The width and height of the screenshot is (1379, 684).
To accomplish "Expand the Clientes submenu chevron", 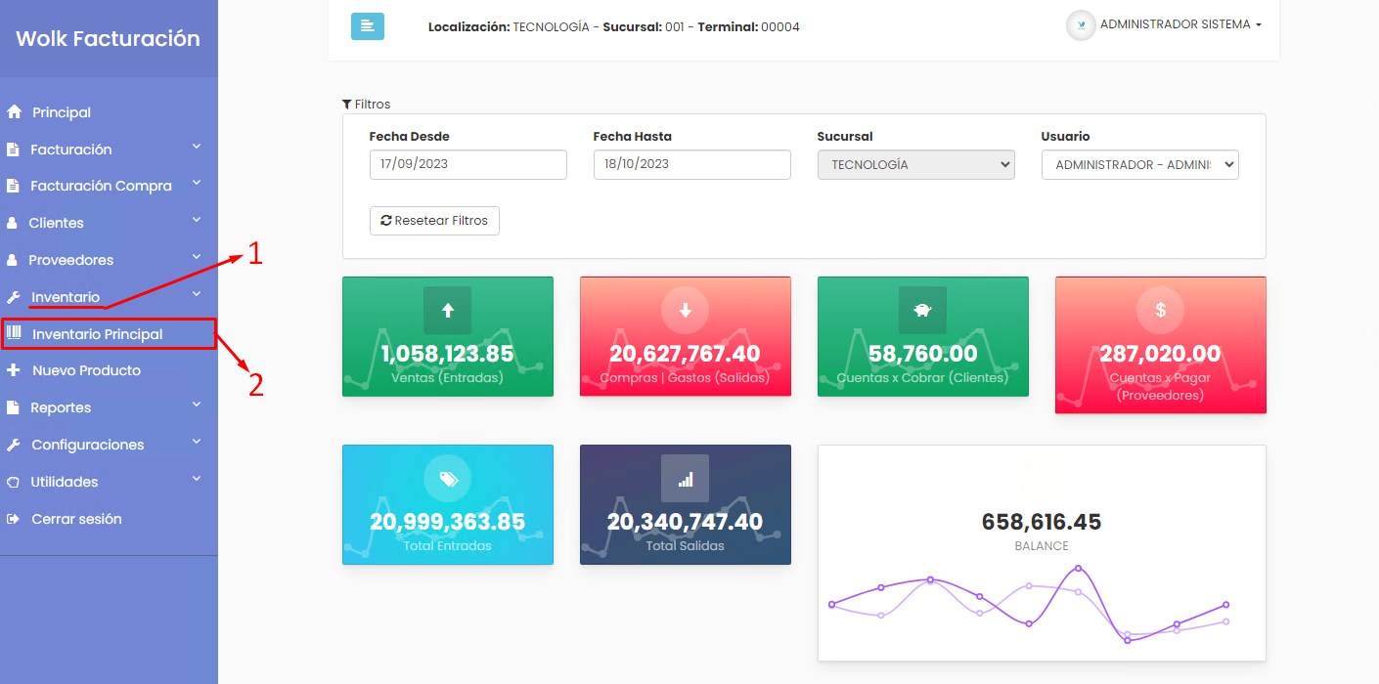I will (x=197, y=220).
